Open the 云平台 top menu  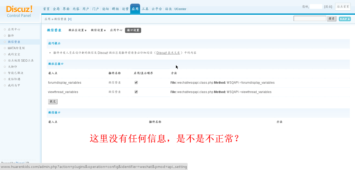[157, 9]
